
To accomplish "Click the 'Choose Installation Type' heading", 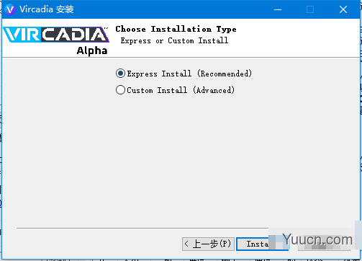I will tap(176, 29).
